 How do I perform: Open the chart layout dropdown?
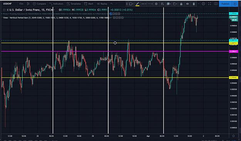[x=175, y=4]
